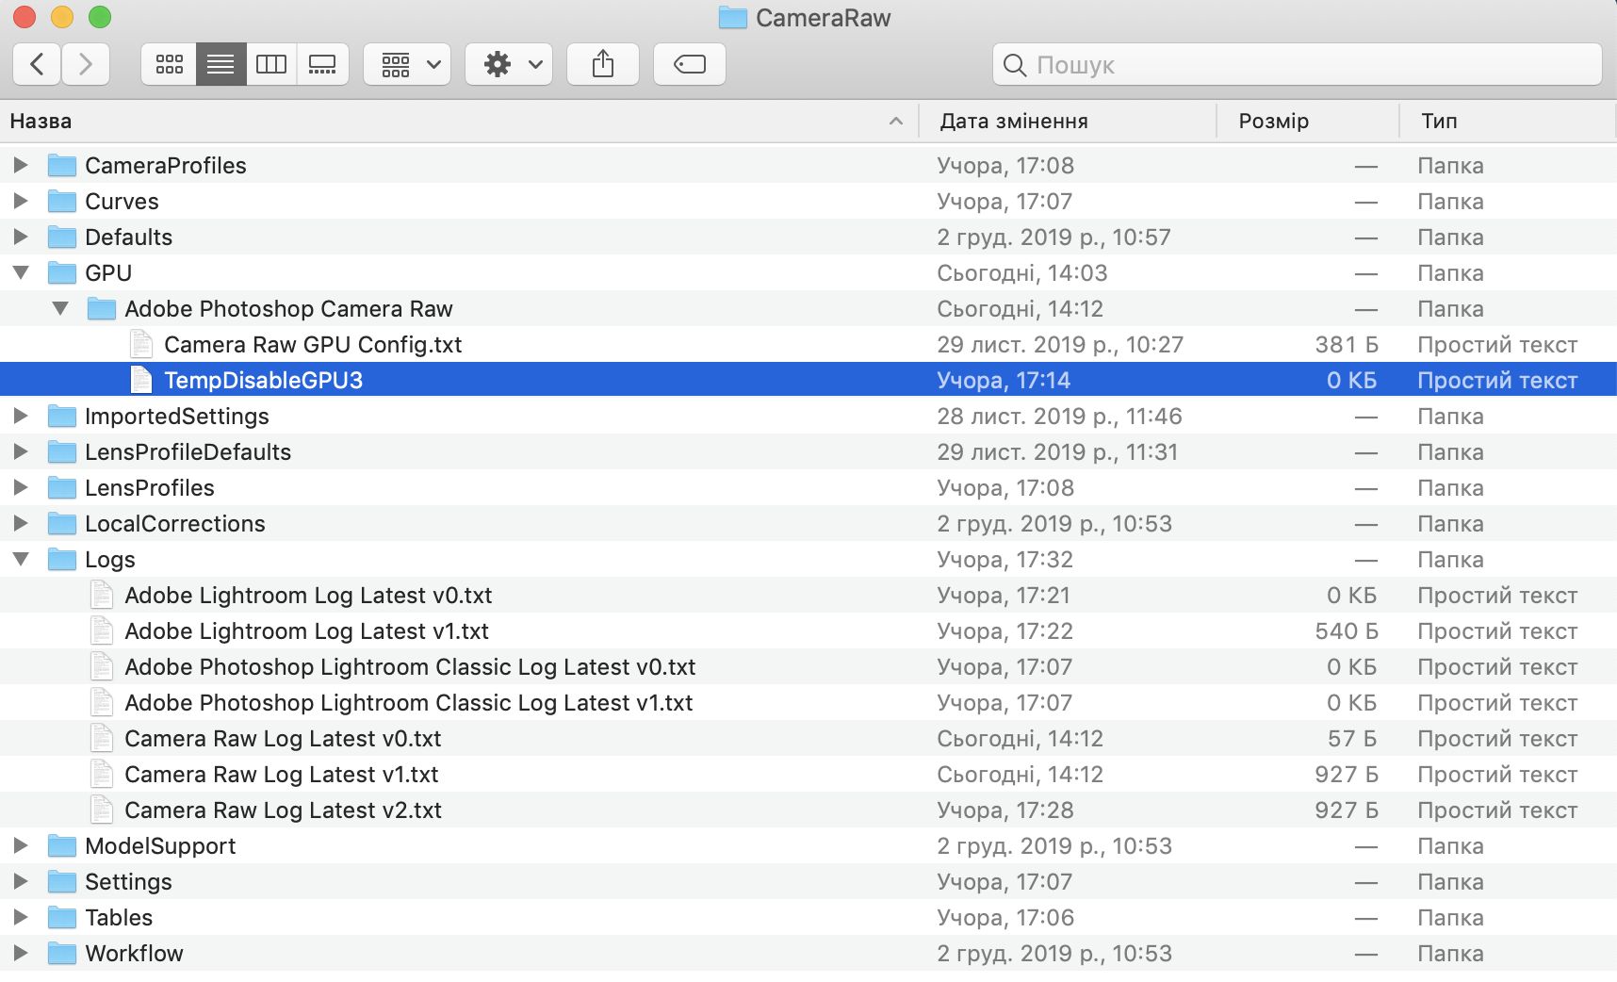Select file name TempDisableGPU3

click(263, 381)
